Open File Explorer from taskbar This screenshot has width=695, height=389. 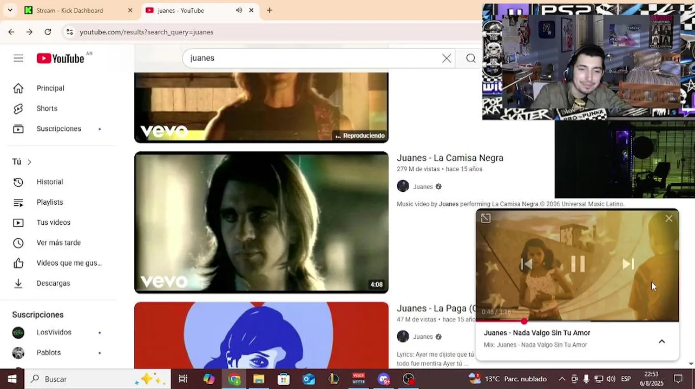pos(259,379)
